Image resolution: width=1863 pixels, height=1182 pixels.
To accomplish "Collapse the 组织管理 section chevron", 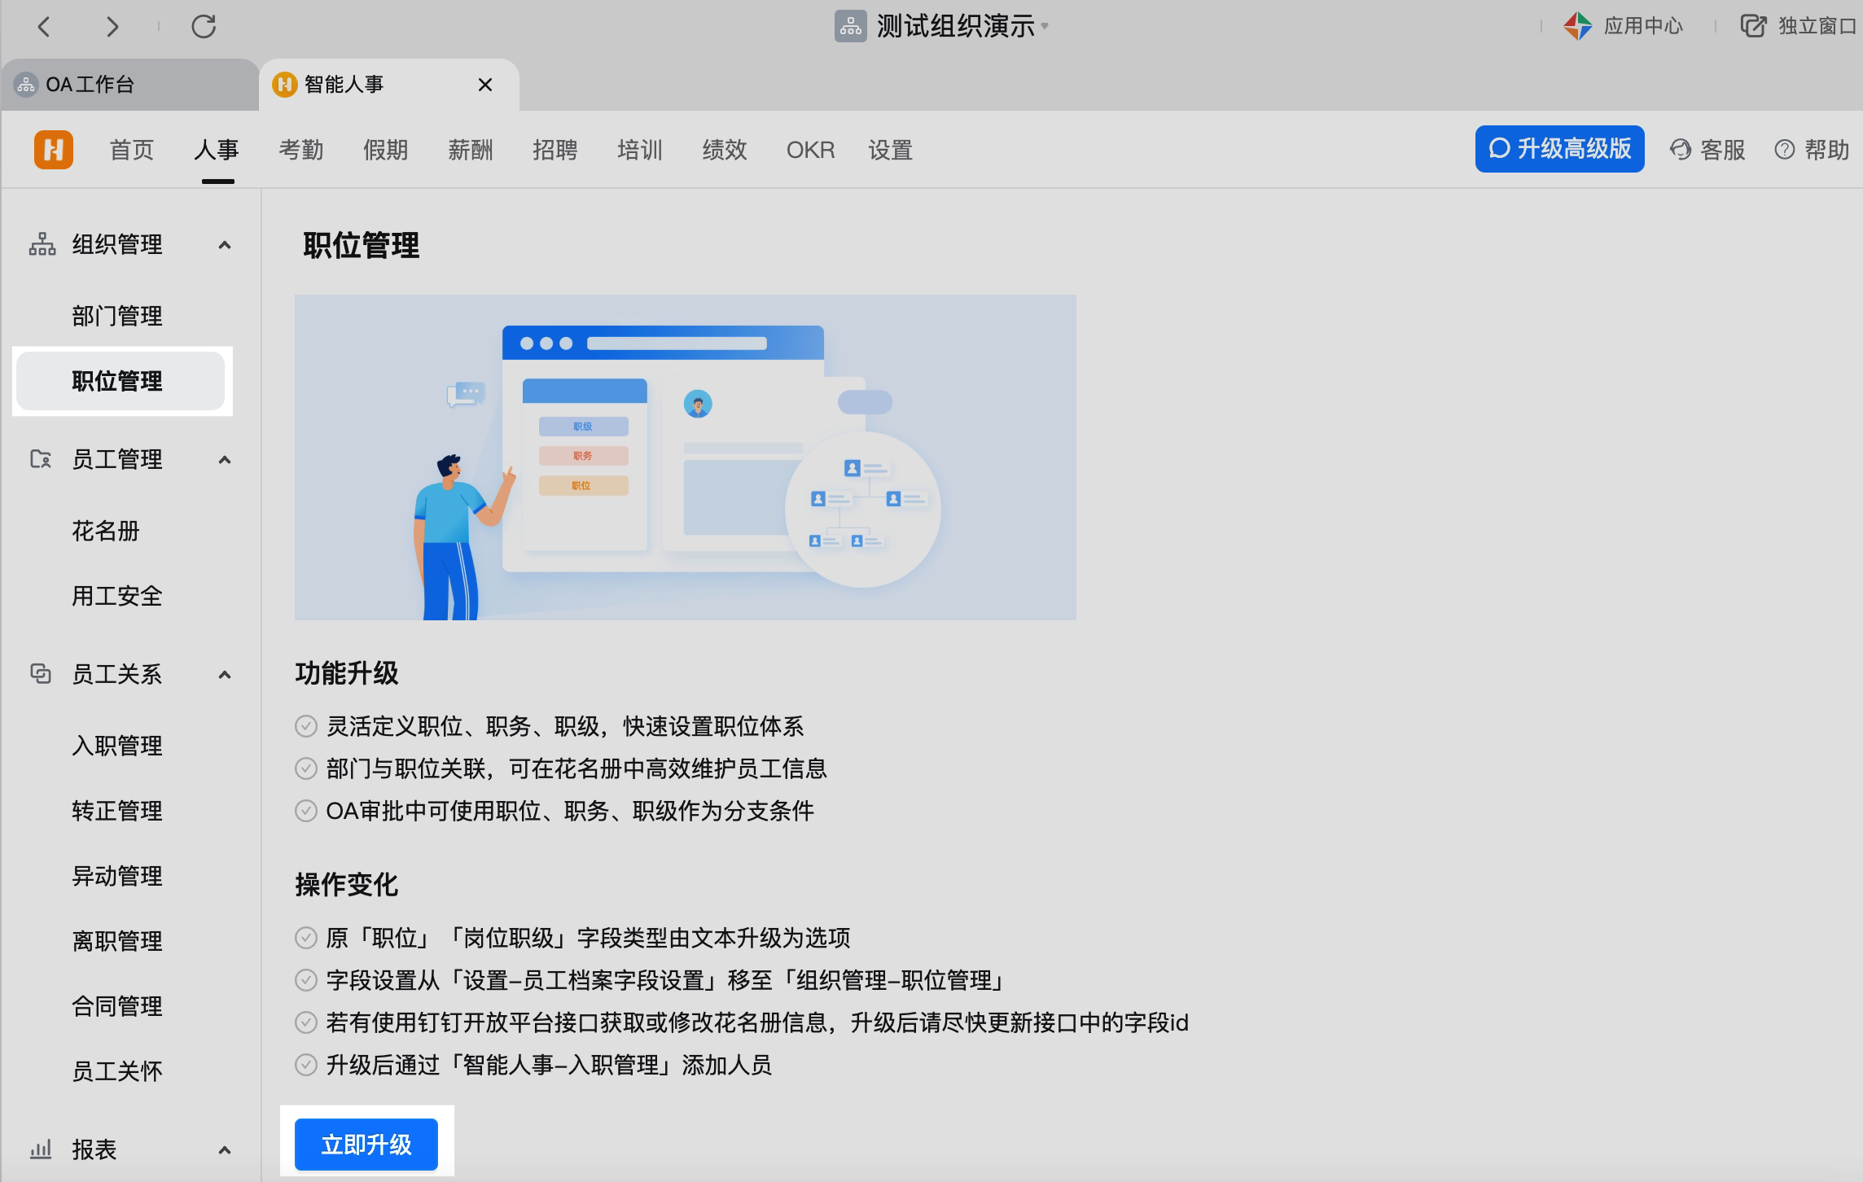I will coord(225,245).
